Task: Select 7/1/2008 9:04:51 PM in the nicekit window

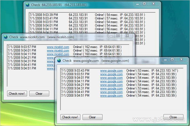Action: (22, 68)
